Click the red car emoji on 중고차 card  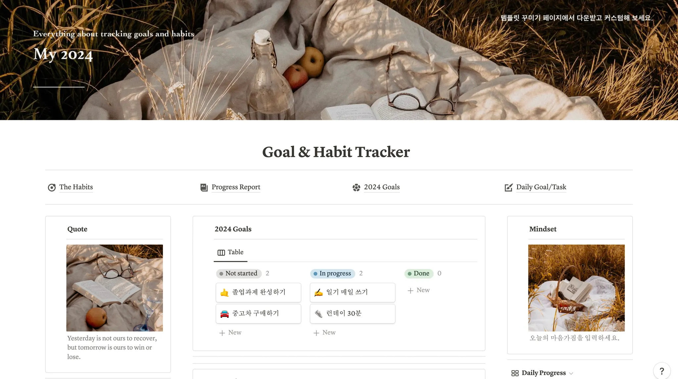[224, 313]
